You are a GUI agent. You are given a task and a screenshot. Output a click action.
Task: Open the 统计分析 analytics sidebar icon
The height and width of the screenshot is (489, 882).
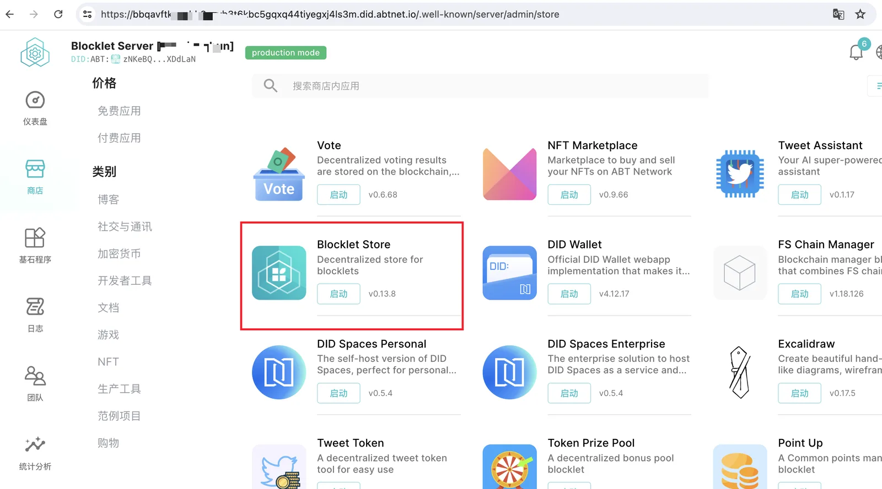click(x=35, y=444)
